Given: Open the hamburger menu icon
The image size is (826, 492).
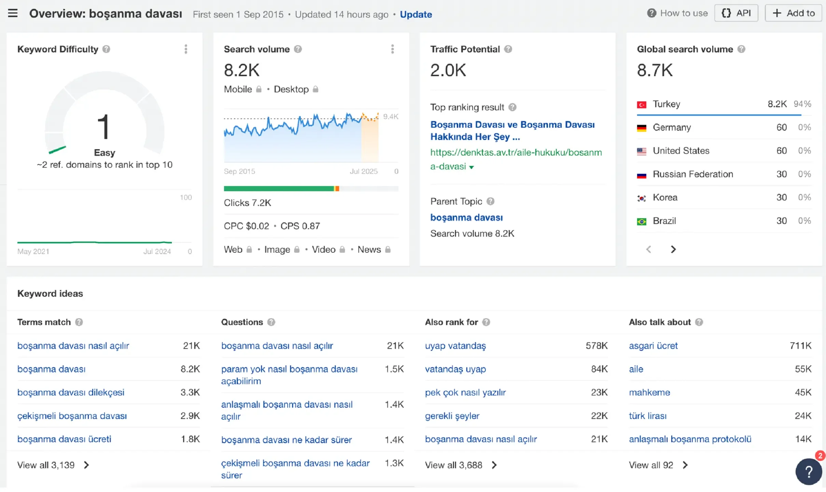Looking at the screenshot, I should (13, 14).
